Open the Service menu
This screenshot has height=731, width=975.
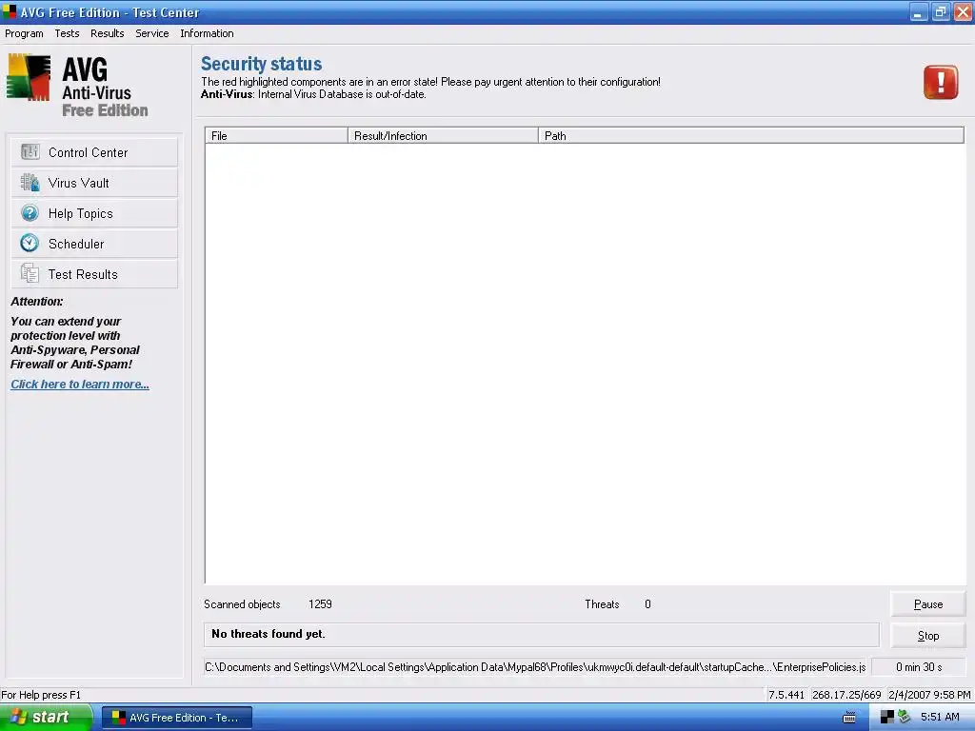coord(151,33)
